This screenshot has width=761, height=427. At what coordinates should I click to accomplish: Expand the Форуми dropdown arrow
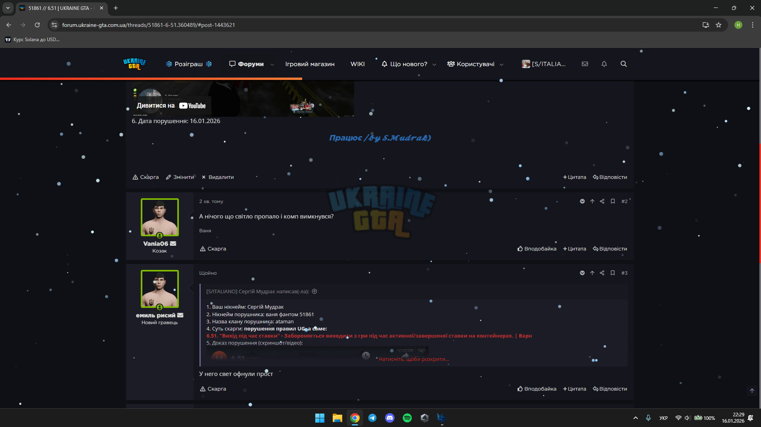(x=272, y=65)
